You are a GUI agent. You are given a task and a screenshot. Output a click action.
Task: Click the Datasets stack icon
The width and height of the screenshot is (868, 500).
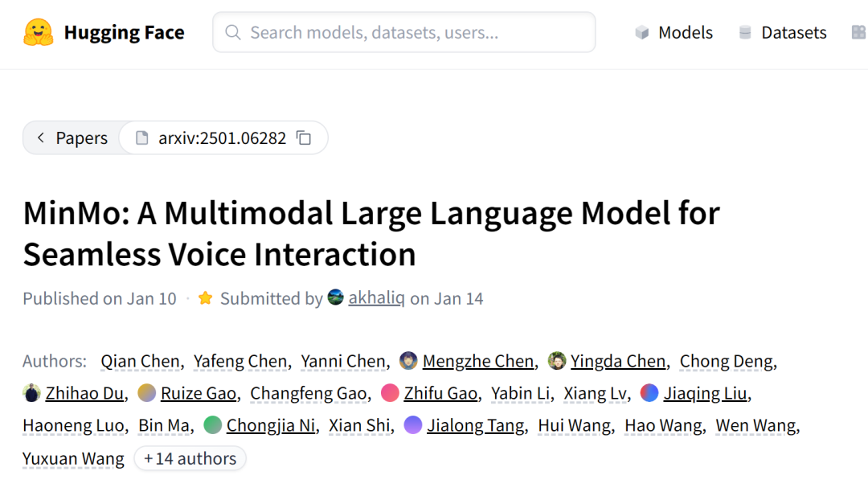tap(745, 33)
